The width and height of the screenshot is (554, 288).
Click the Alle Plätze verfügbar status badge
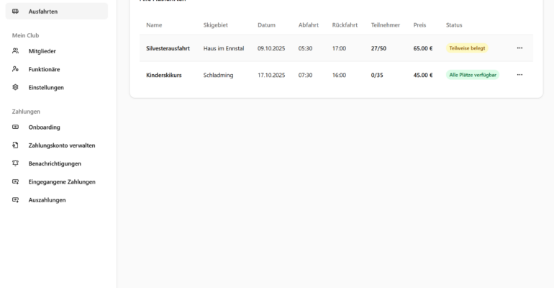click(x=472, y=75)
